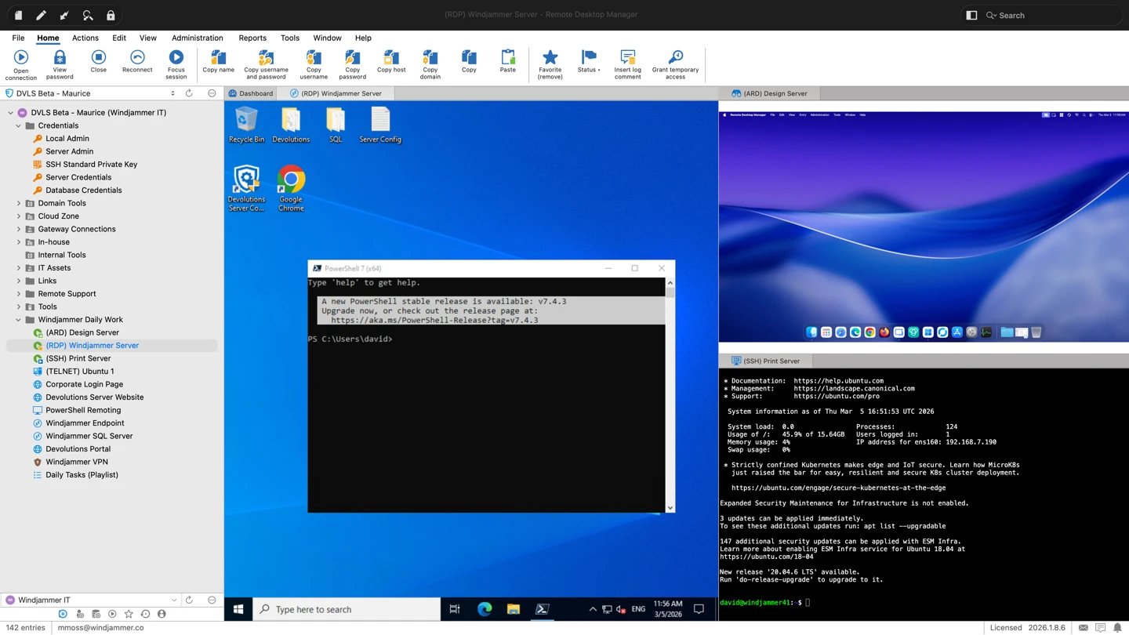Toggle the favorites star filter below the tree
This screenshot has height=635, width=1129.
click(129, 614)
